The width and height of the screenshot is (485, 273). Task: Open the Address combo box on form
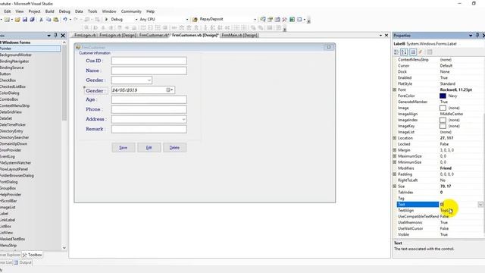pos(183,119)
